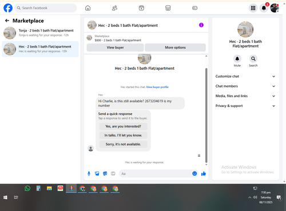The width and height of the screenshot is (286, 211).
Task: Open WhatsApp from the taskbar
Action: click(27, 188)
